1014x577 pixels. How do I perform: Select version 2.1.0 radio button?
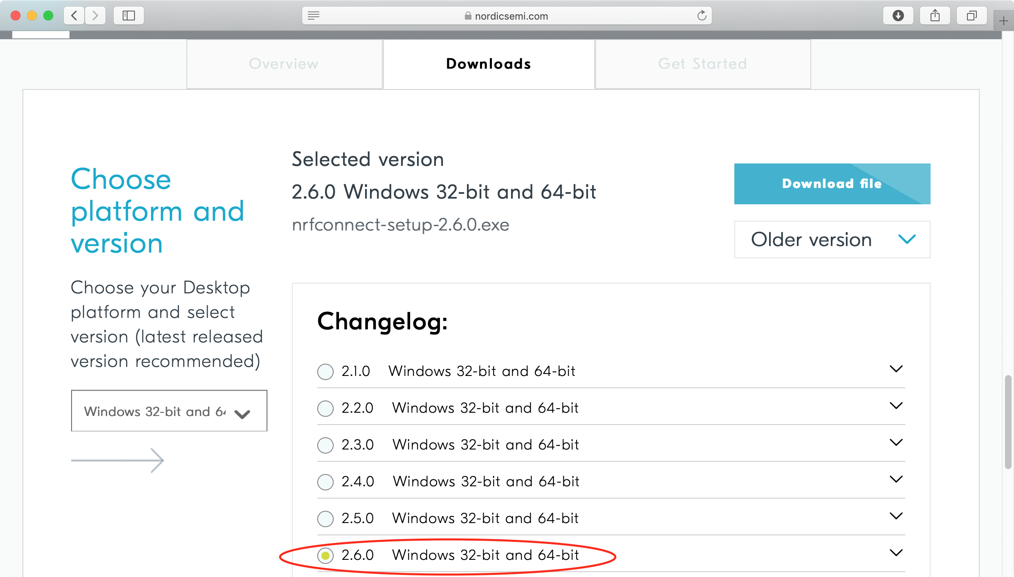coord(325,371)
